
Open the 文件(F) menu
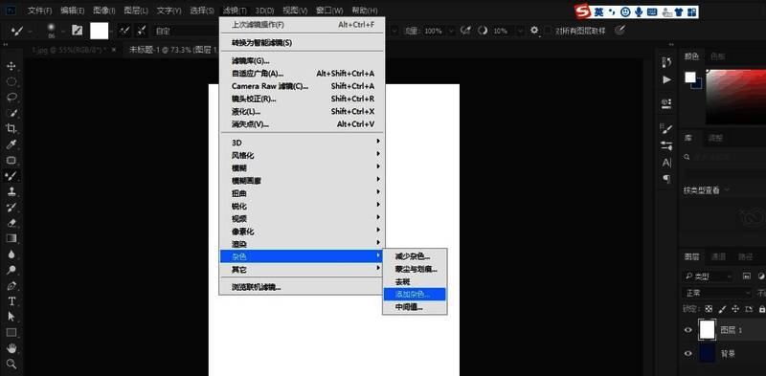(x=39, y=11)
